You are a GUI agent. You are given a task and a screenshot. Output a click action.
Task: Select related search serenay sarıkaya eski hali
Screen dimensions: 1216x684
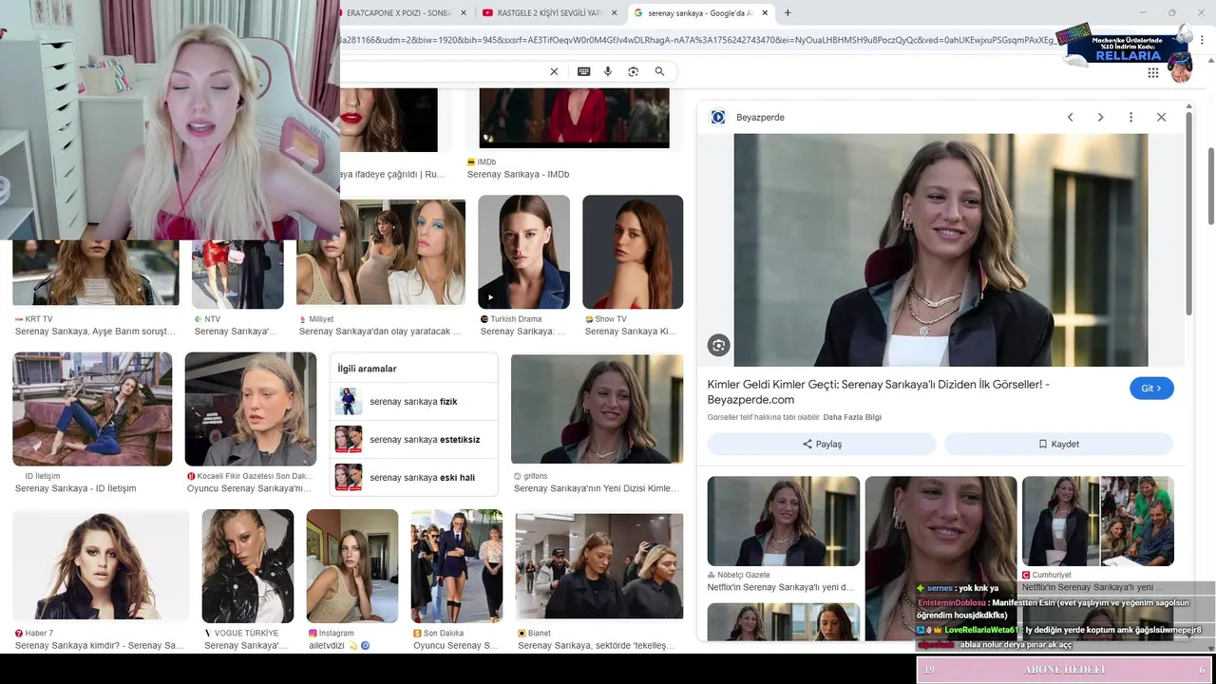click(413, 478)
